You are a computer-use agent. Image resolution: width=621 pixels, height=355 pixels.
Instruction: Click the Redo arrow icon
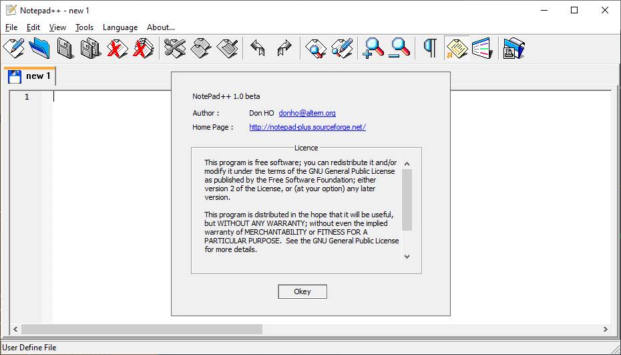click(284, 48)
